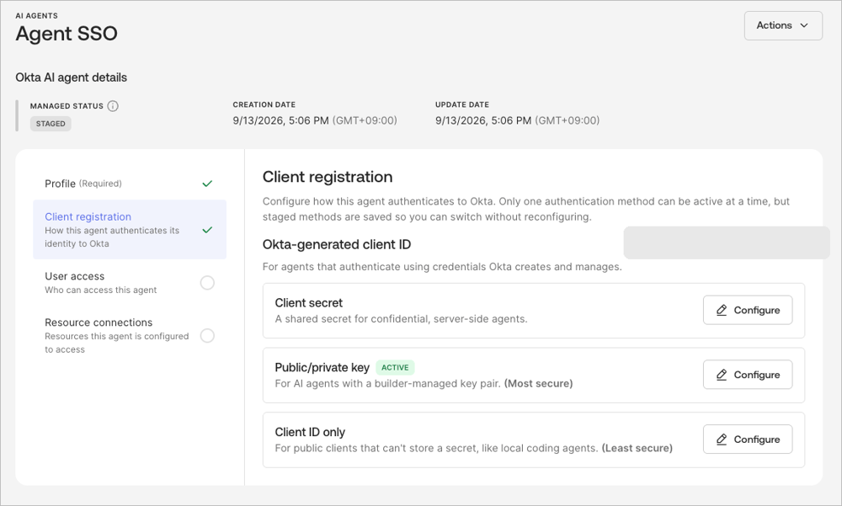
Task: Click the Client registration heading
Action: tap(328, 177)
